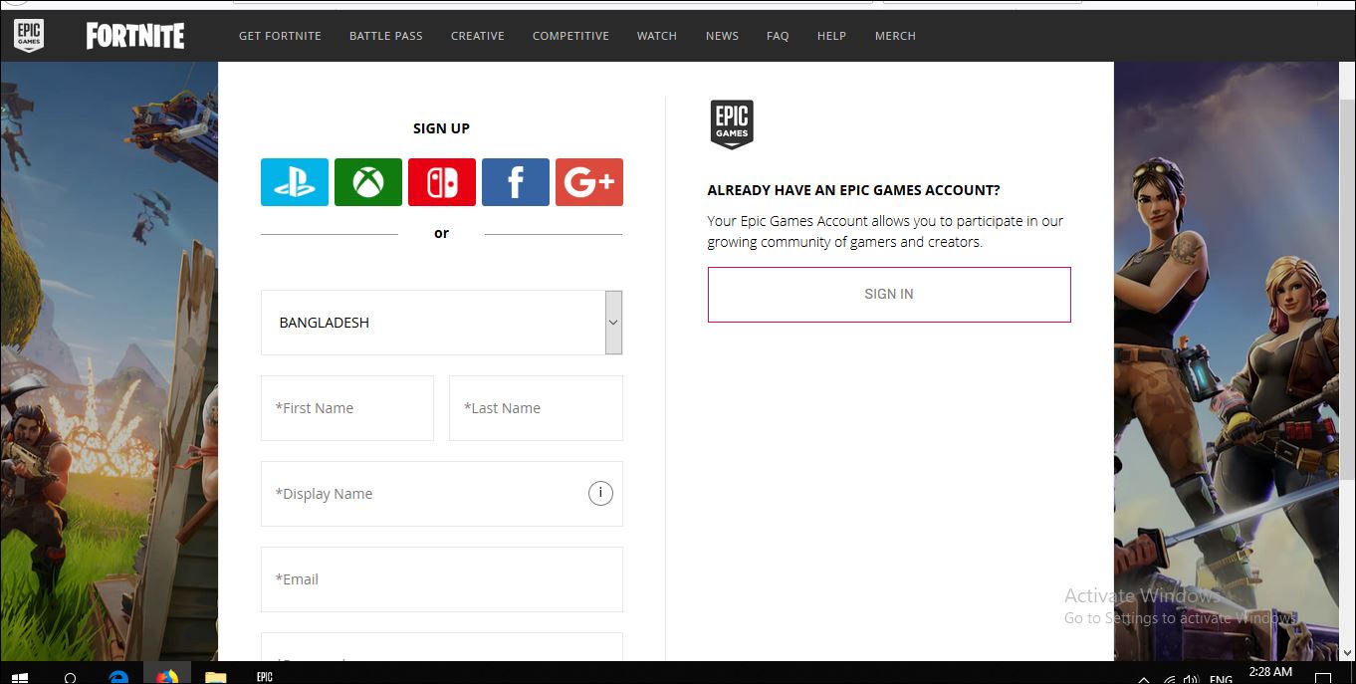Click the Epic Games launcher taskbar icon
Screen dimensions: 1356x684
tap(264, 677)
